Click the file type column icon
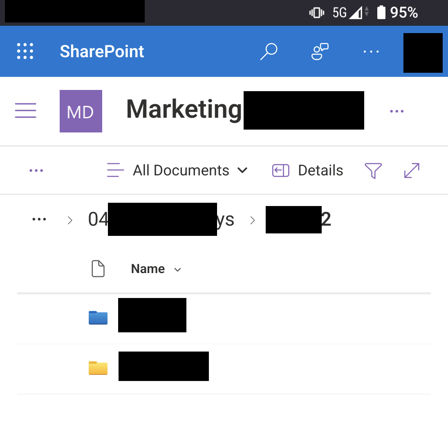448x428 pixels. [x=98, y=269]
